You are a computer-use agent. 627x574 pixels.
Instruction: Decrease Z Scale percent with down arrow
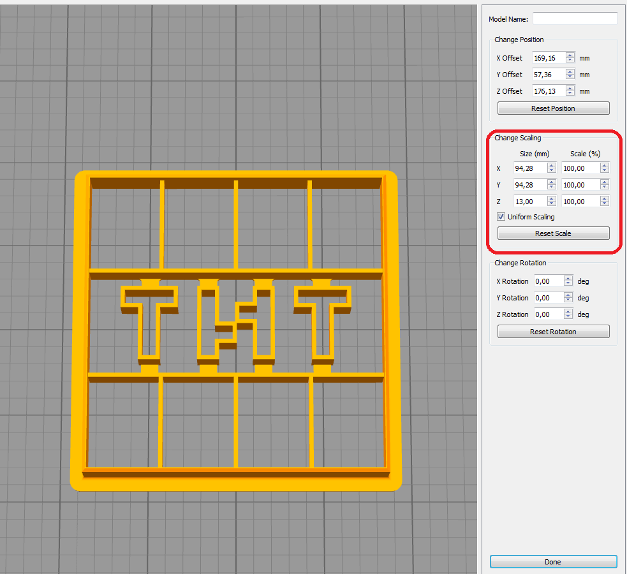pyautogui.click(x=605, y=204)
